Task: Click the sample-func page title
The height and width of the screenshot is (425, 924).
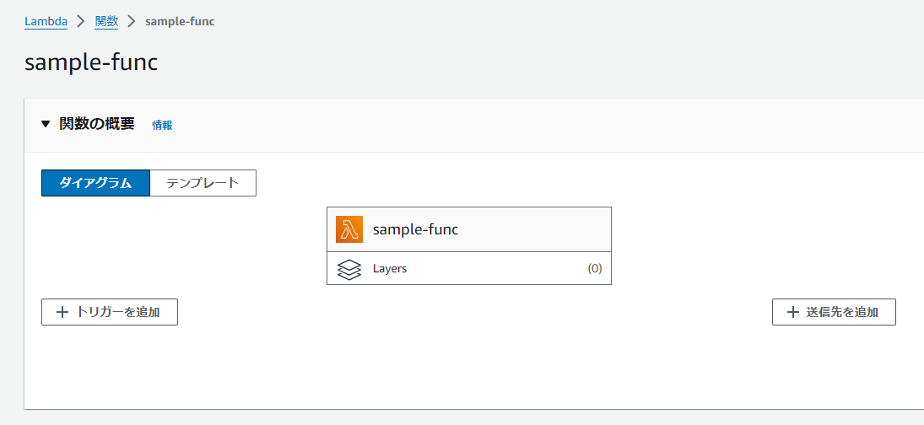Action: coord(91,62)
